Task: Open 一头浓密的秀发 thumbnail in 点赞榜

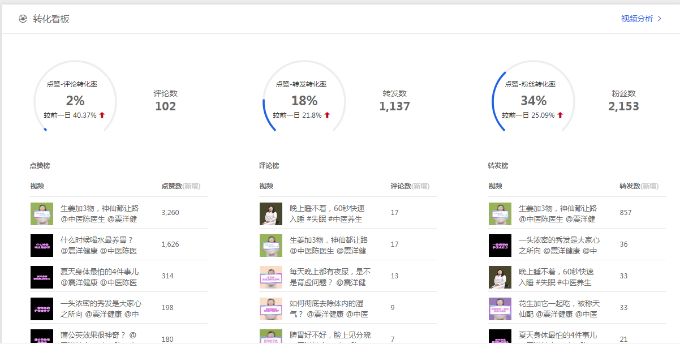Action: (42, 309)
